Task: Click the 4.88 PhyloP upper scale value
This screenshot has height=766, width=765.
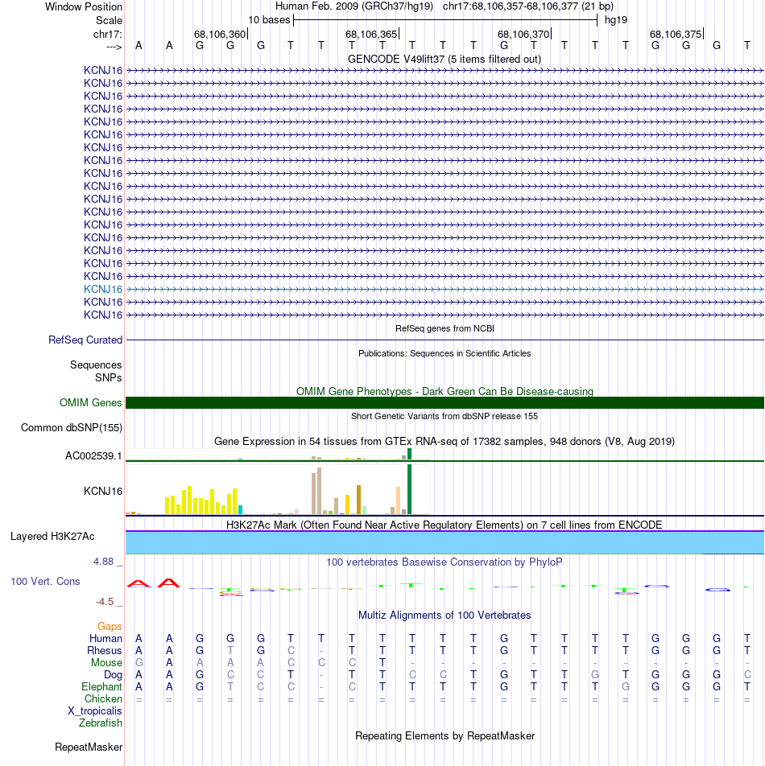Action: pyautogui.click(x=103, y=562)
